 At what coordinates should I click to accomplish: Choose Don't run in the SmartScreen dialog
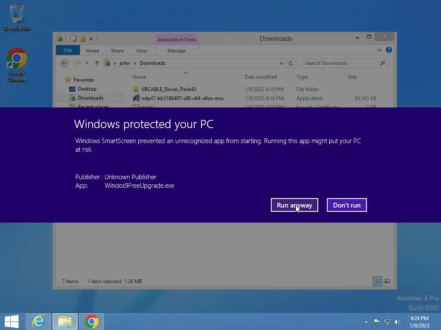pos(347,205)
